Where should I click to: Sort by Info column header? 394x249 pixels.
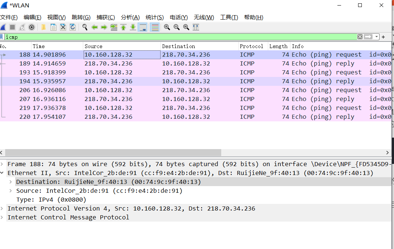pos(341,46)
